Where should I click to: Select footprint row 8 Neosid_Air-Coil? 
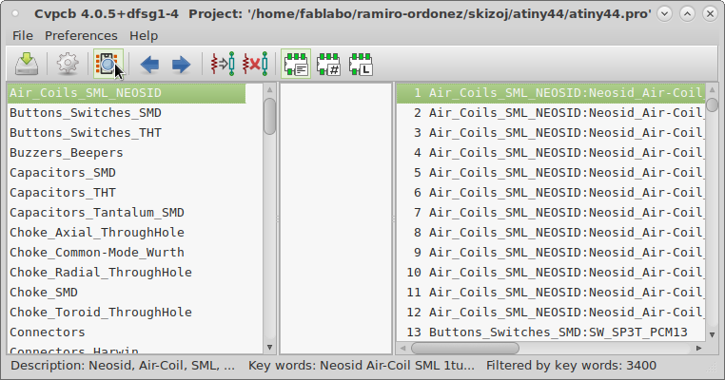[551, 232]
